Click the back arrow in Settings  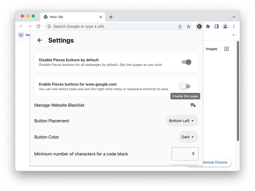pos(40,40)
